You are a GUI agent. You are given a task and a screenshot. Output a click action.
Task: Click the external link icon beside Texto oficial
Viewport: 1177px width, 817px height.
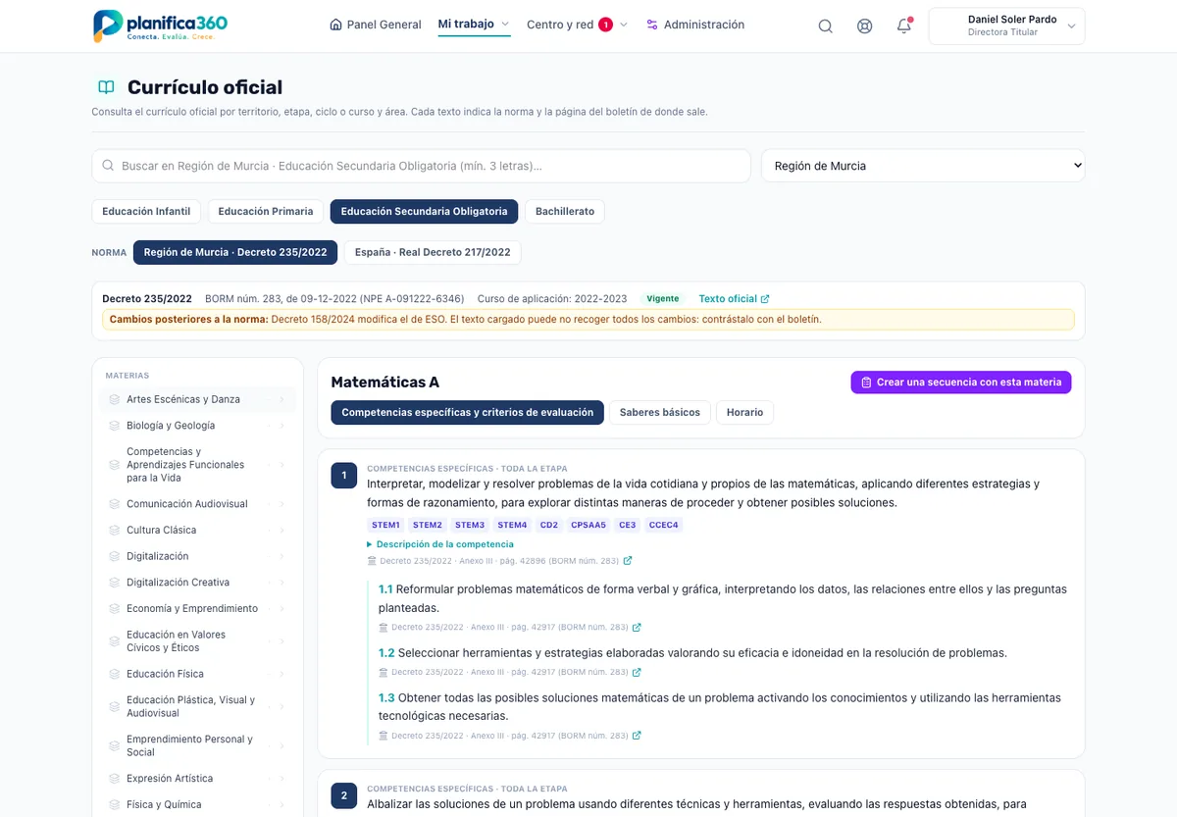pos(765,299)
